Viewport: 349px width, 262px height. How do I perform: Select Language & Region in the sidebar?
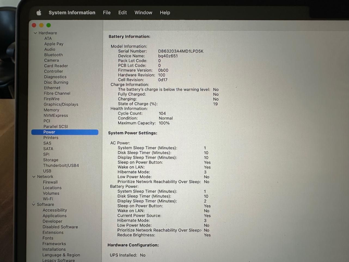[x=61, y=255]
